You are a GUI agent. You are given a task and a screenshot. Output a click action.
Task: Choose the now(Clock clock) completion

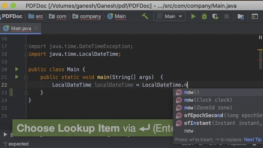point(218,100)
